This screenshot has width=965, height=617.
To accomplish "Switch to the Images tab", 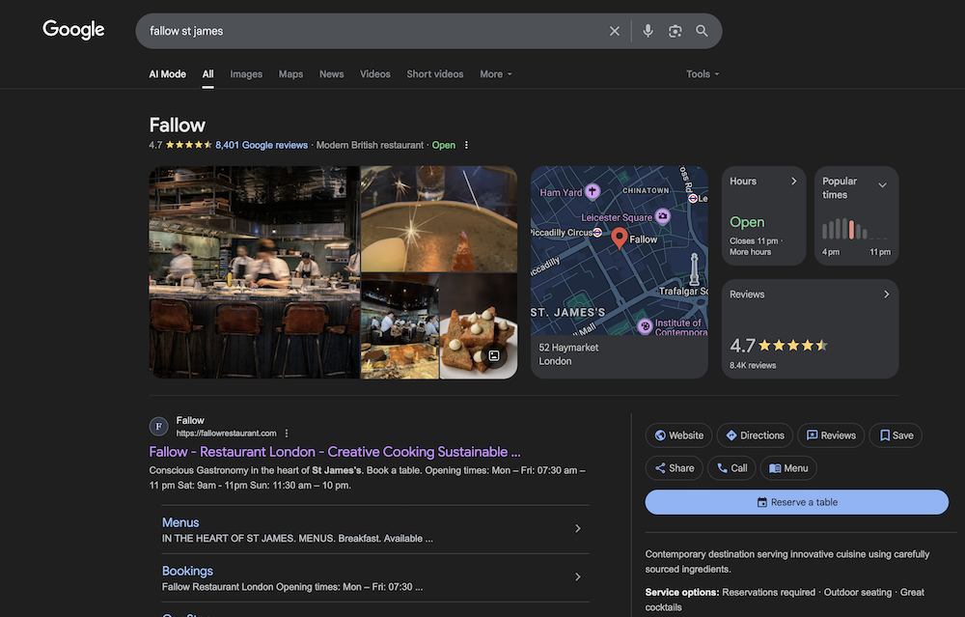I will [246, 74].
